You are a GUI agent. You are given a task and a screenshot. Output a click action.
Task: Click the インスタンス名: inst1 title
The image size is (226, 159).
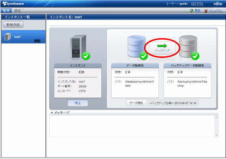point(66,17)
